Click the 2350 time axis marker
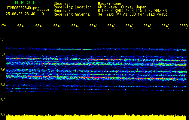This screenshot has height=120, width=189. point(184,26)
